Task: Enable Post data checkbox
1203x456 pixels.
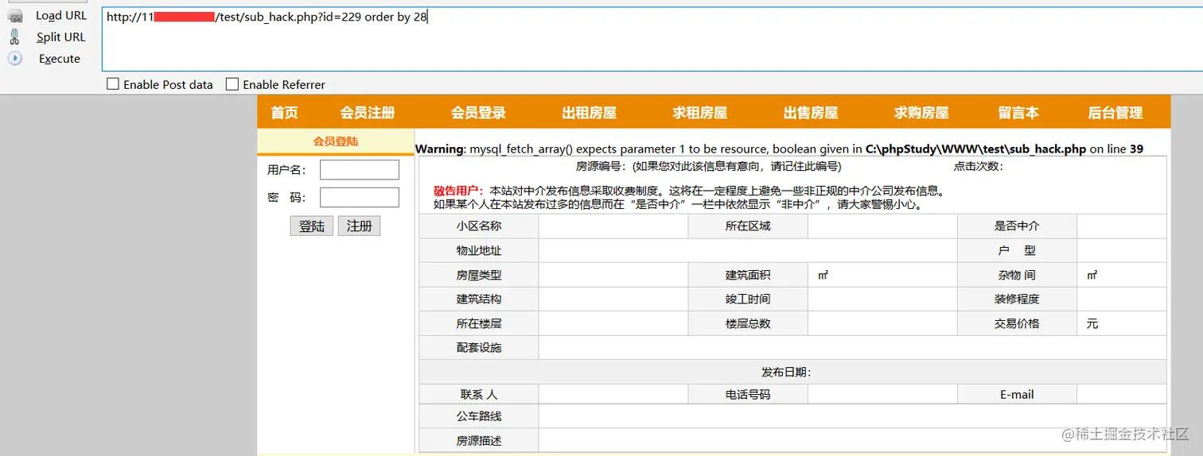Action: (113, 83)
